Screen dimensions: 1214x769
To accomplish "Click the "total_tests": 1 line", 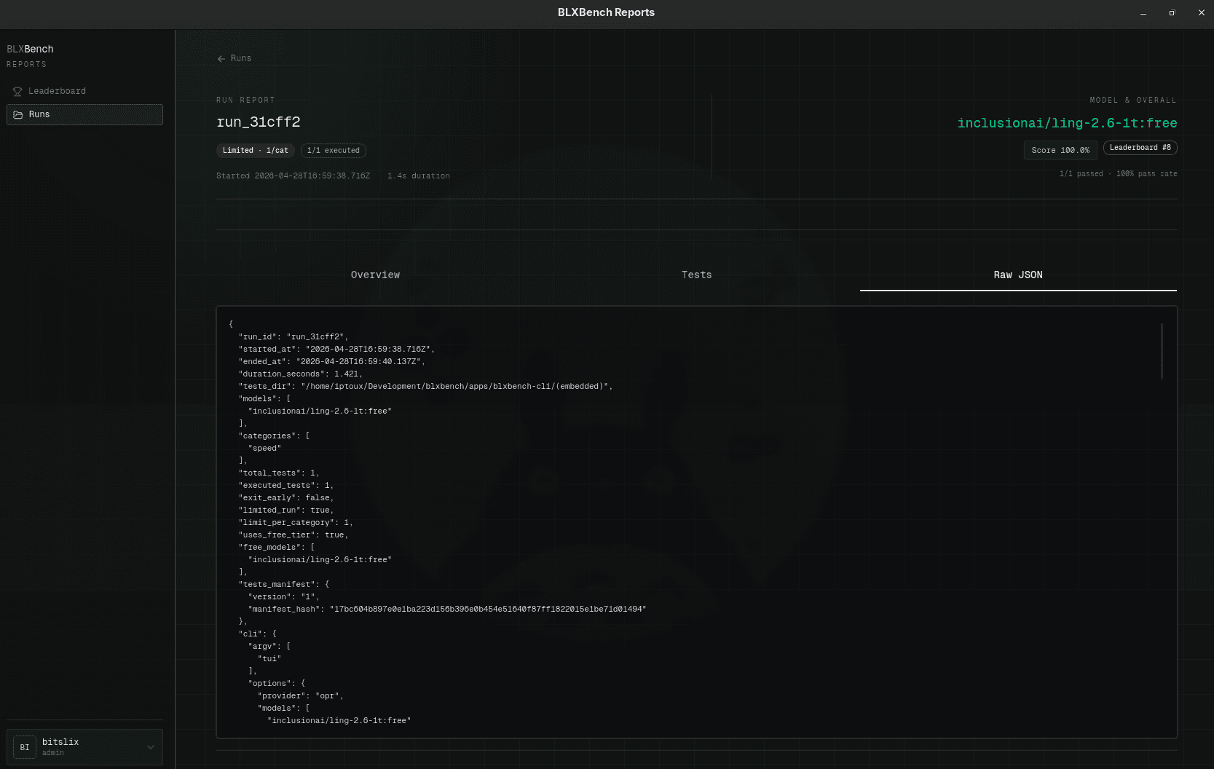I will click(x=279, y=473).
